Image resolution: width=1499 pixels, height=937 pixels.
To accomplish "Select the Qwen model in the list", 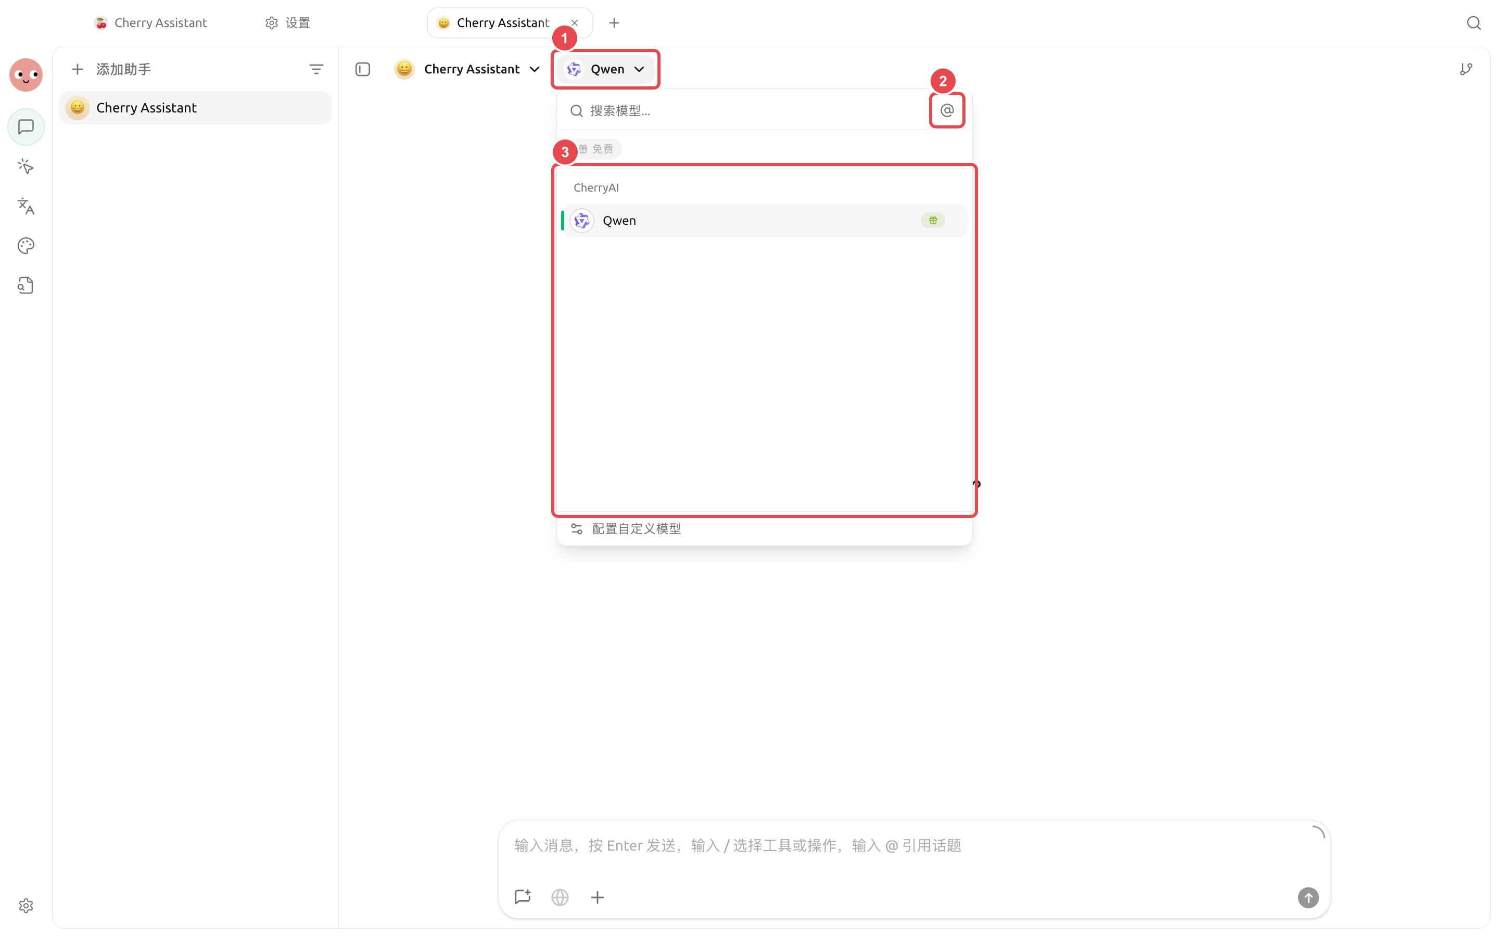I will point(764,221).
